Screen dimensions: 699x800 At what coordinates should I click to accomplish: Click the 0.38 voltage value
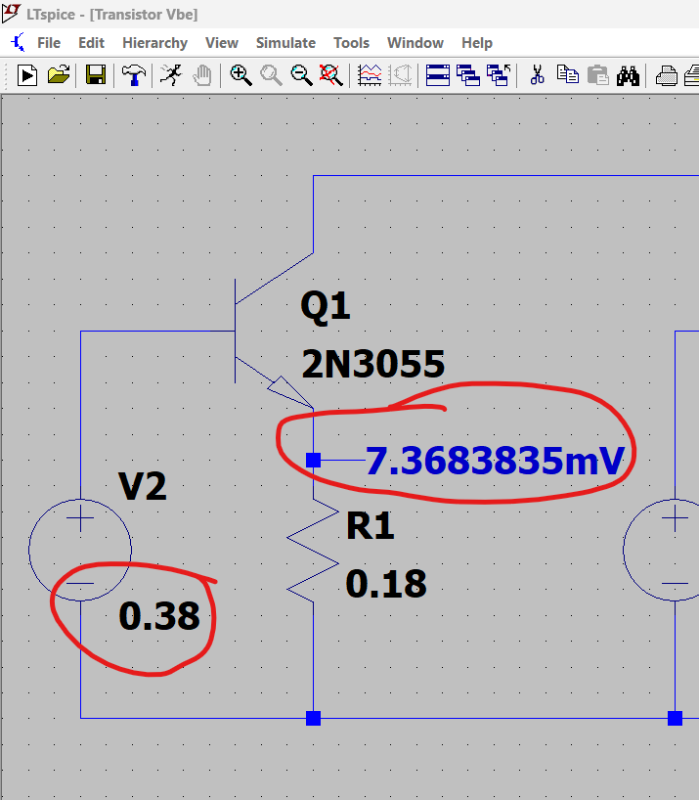[159, 616]
